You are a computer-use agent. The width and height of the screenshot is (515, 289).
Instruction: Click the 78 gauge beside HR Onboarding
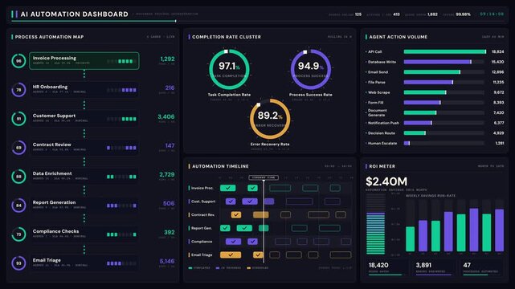coord(18,90)
